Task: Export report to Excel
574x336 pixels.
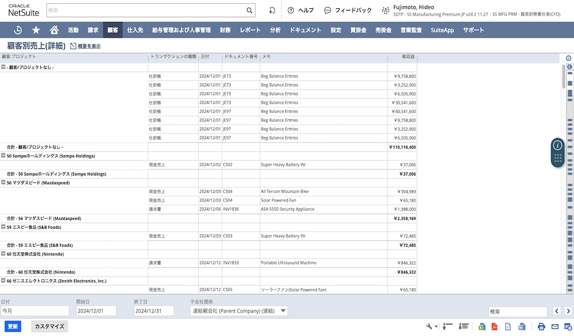Action: tap(482, 327)
